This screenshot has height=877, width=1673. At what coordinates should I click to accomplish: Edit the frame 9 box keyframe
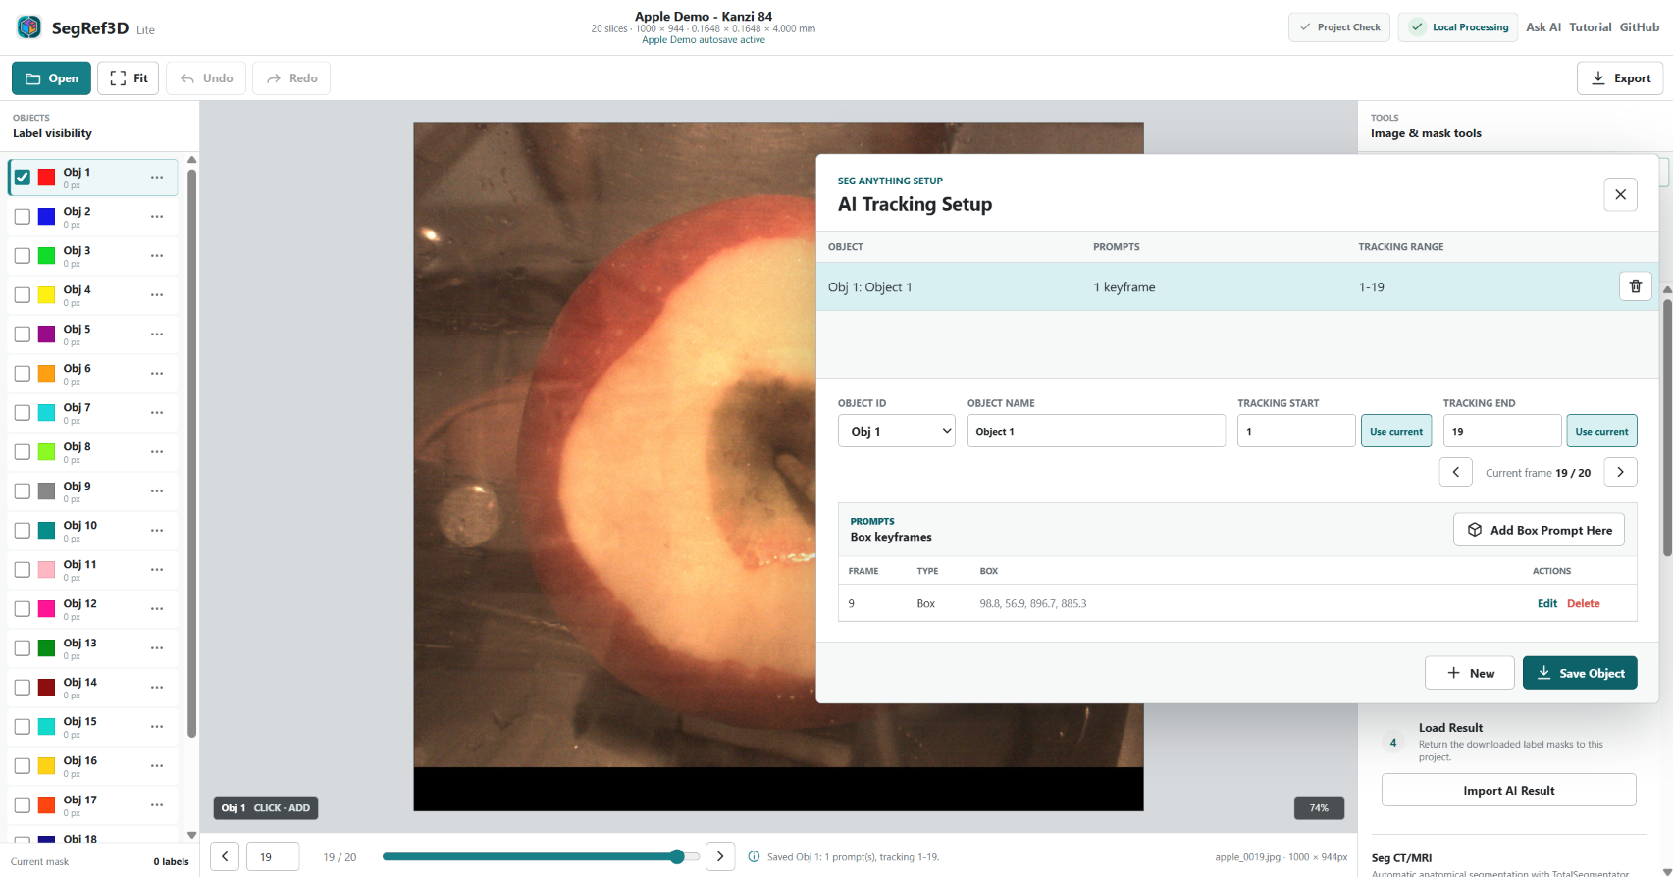pyautogui.click(x=1547, y=603)
